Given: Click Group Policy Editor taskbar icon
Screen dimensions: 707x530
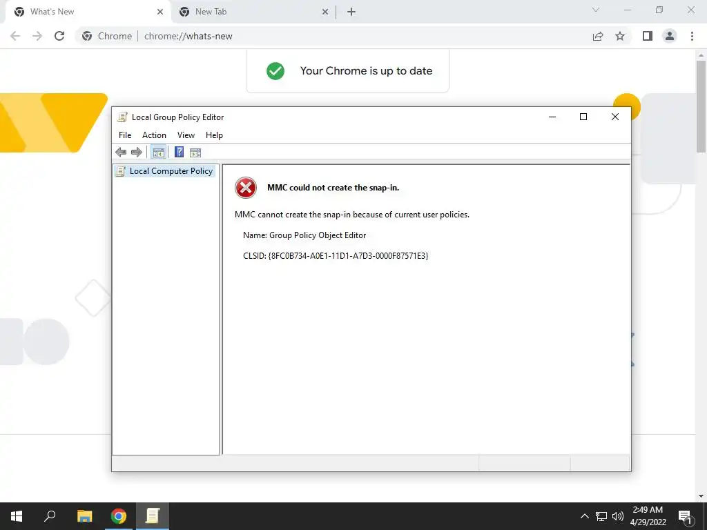Looking at the screenshot, I should (153, 516).
